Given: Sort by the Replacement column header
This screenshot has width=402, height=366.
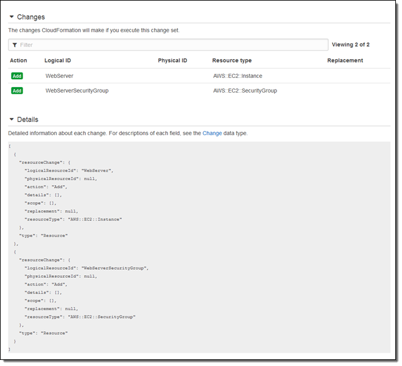Looking at the screenshot, I should click(345, 60).
